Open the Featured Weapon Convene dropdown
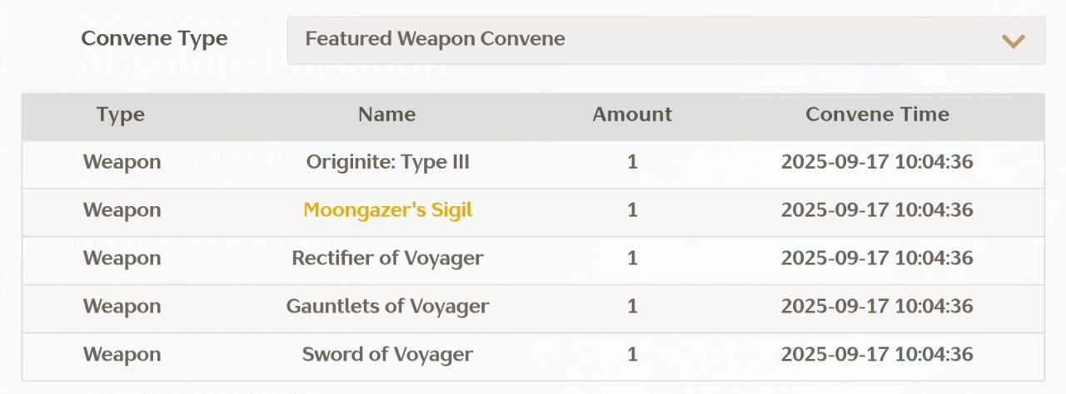 coord(665,40)
